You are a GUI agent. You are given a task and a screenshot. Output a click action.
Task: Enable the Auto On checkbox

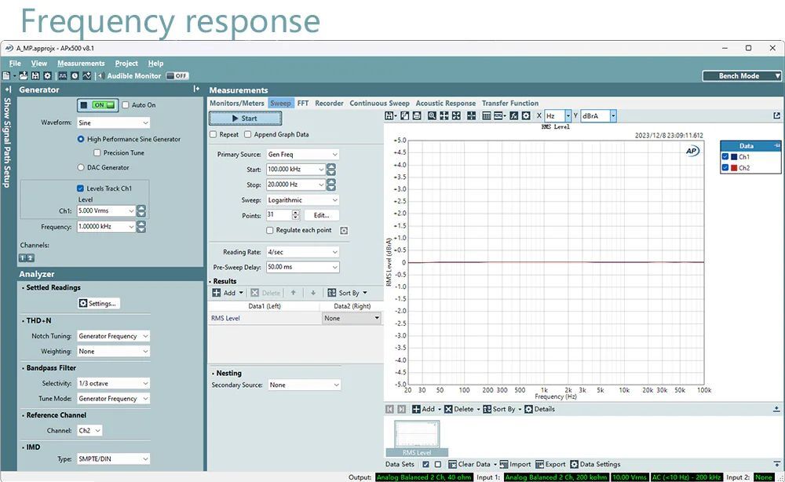pos(126,105)
